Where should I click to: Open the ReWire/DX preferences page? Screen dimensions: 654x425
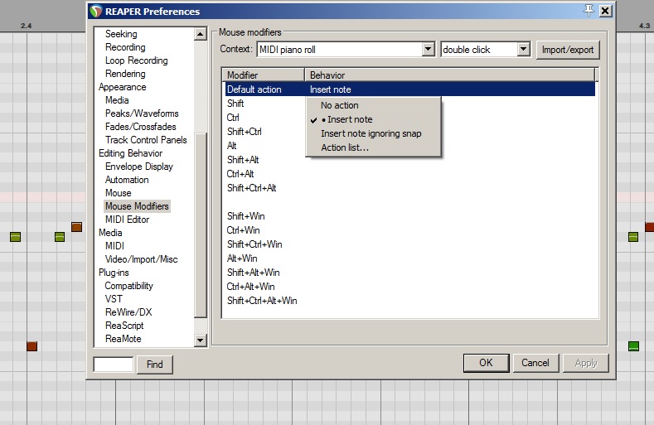tap(128, 312)
